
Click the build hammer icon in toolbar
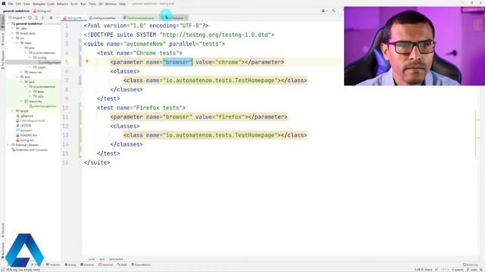(333, 11)
